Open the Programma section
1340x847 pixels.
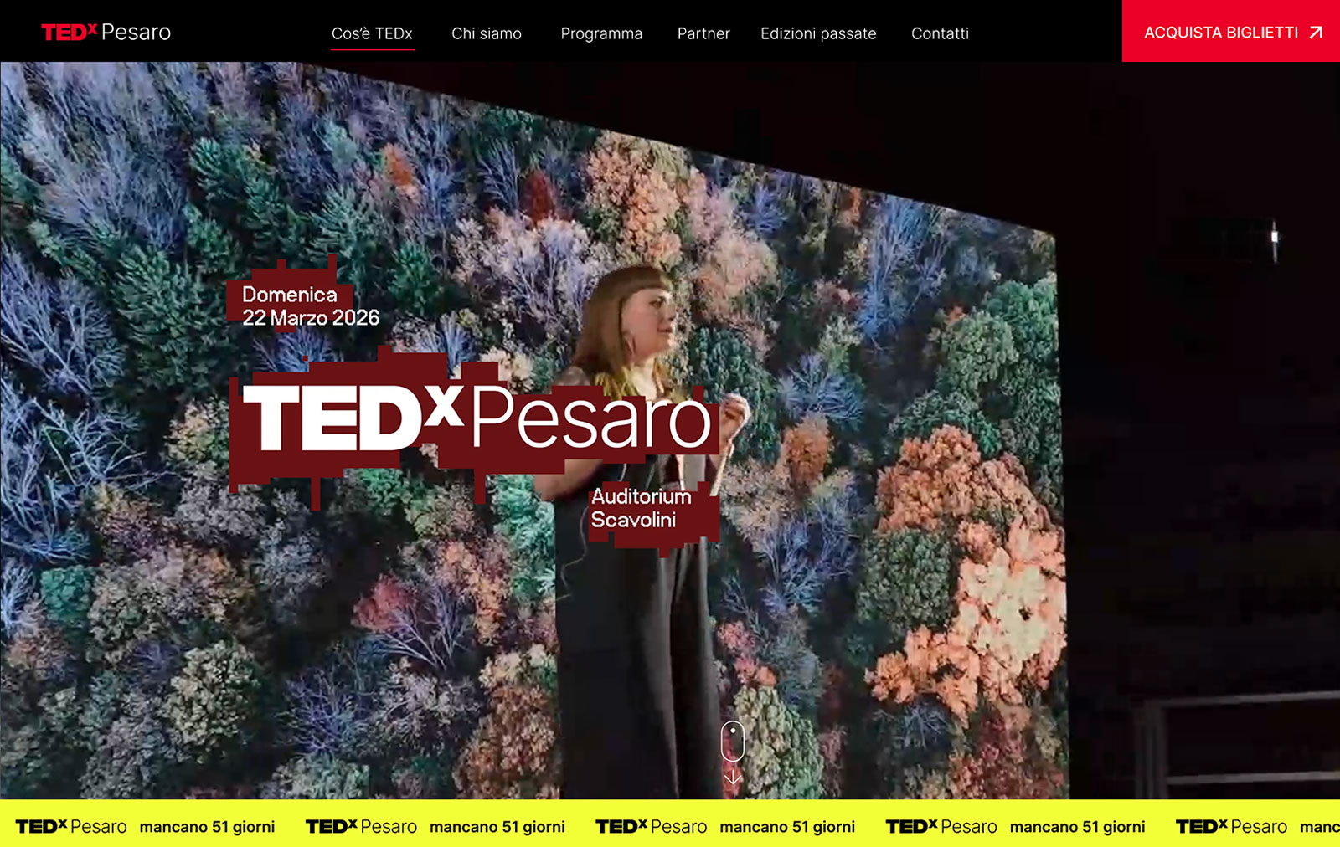click(x=601, y=33)
